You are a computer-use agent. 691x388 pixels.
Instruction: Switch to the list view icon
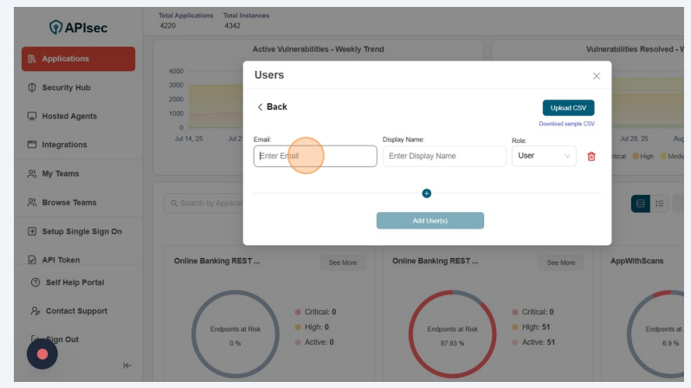coord(660,204)
